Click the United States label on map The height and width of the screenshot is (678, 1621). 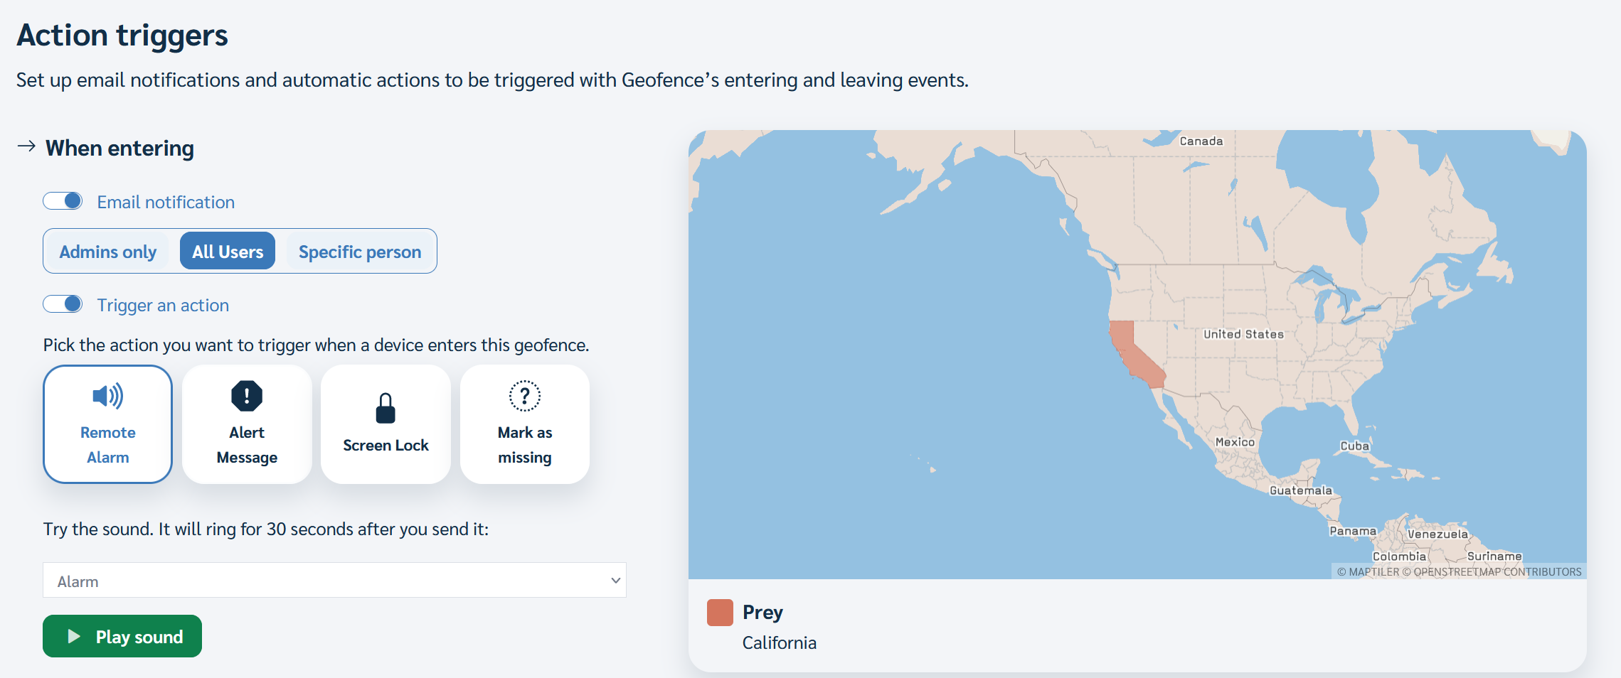click(x=1243, y=334)
